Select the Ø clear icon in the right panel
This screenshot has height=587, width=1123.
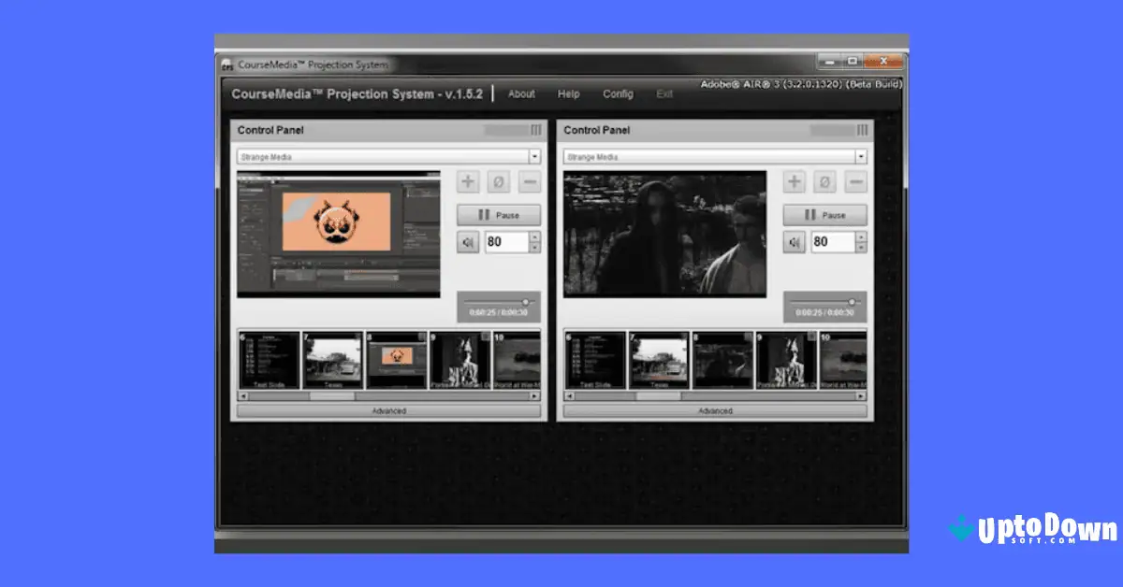(x=824, y=181)
